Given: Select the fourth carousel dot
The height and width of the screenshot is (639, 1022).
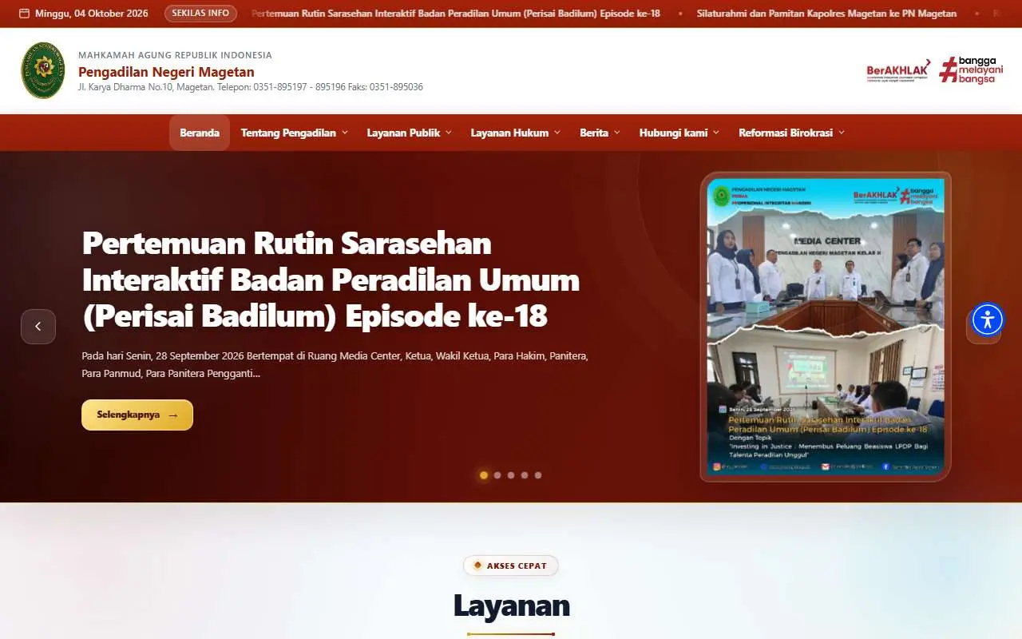Looking at the screenshot, I should tap(525, 475).
